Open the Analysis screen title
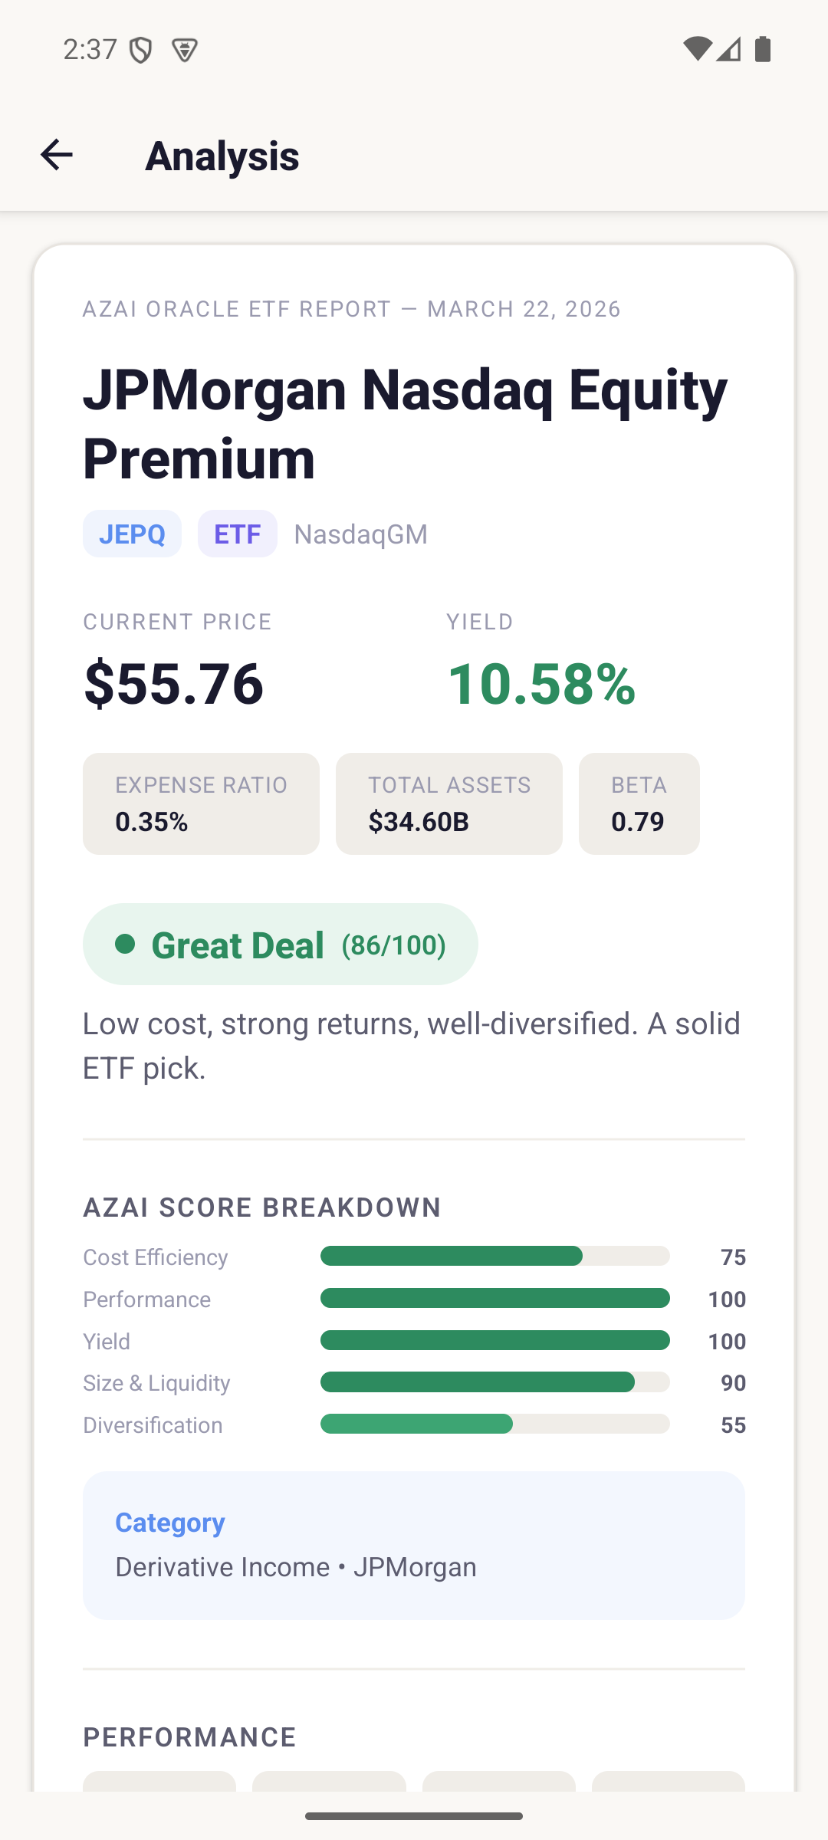This screenshot has height=1840, width=828. (x=222, y=156)
